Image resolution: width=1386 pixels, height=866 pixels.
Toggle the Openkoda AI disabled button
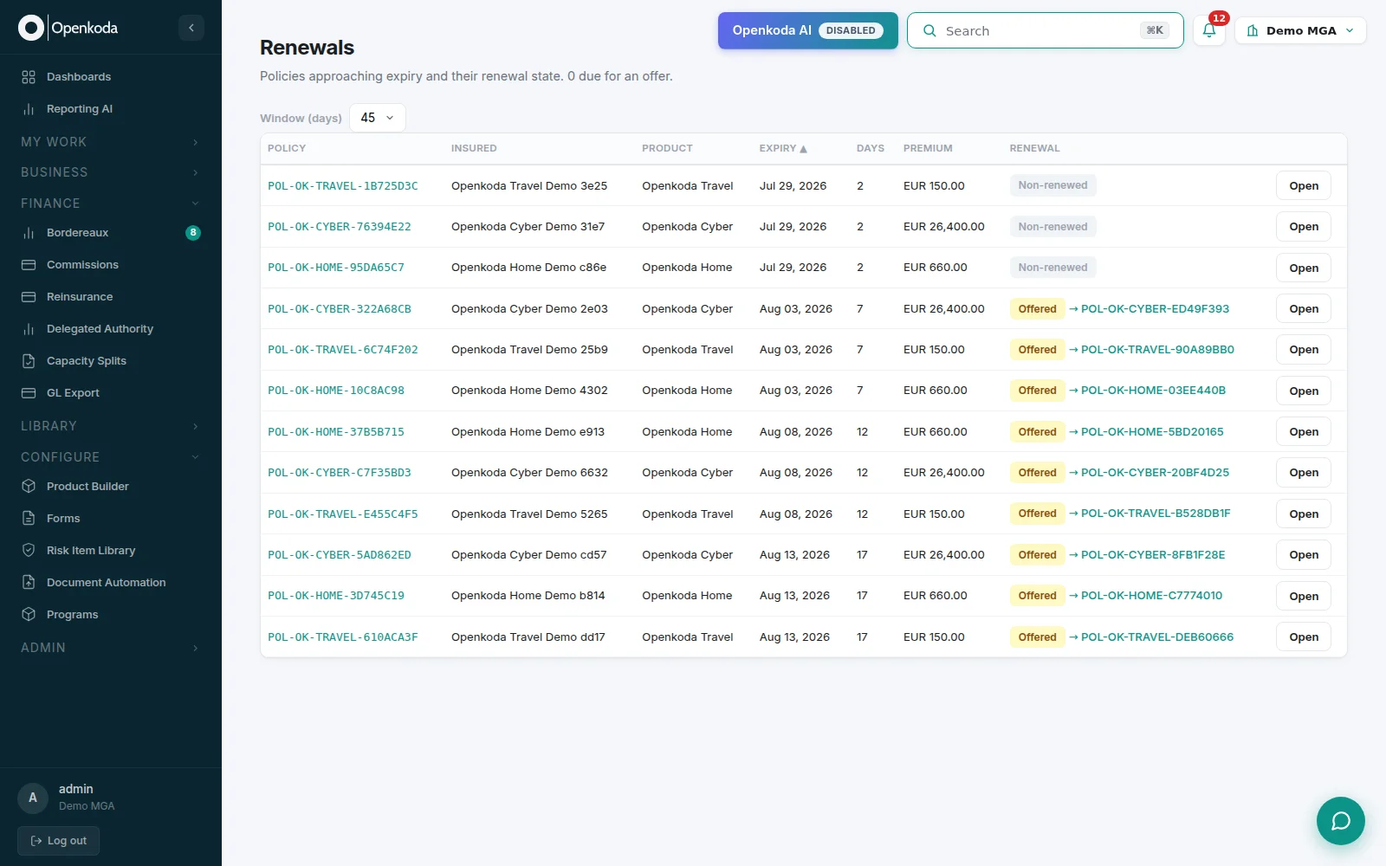click(807, 30)
